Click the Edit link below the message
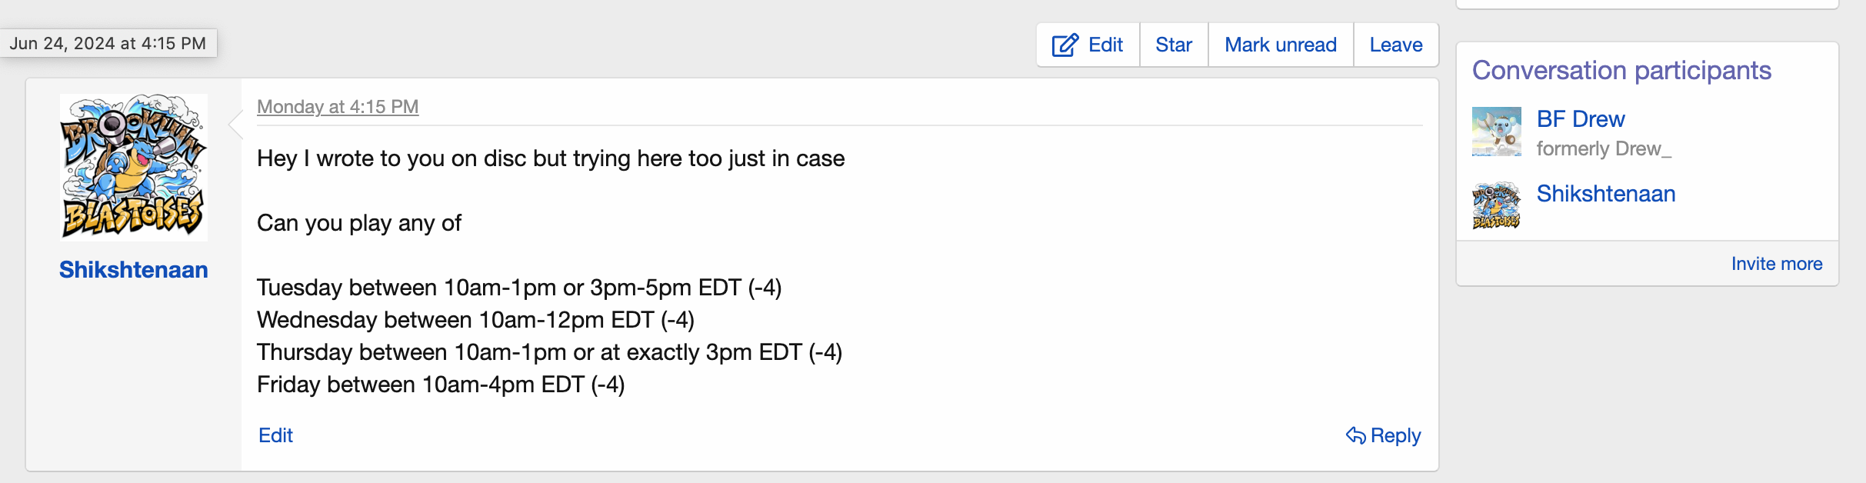The height and width of the screenshot is (483, 1866). (x=275, y=435)
